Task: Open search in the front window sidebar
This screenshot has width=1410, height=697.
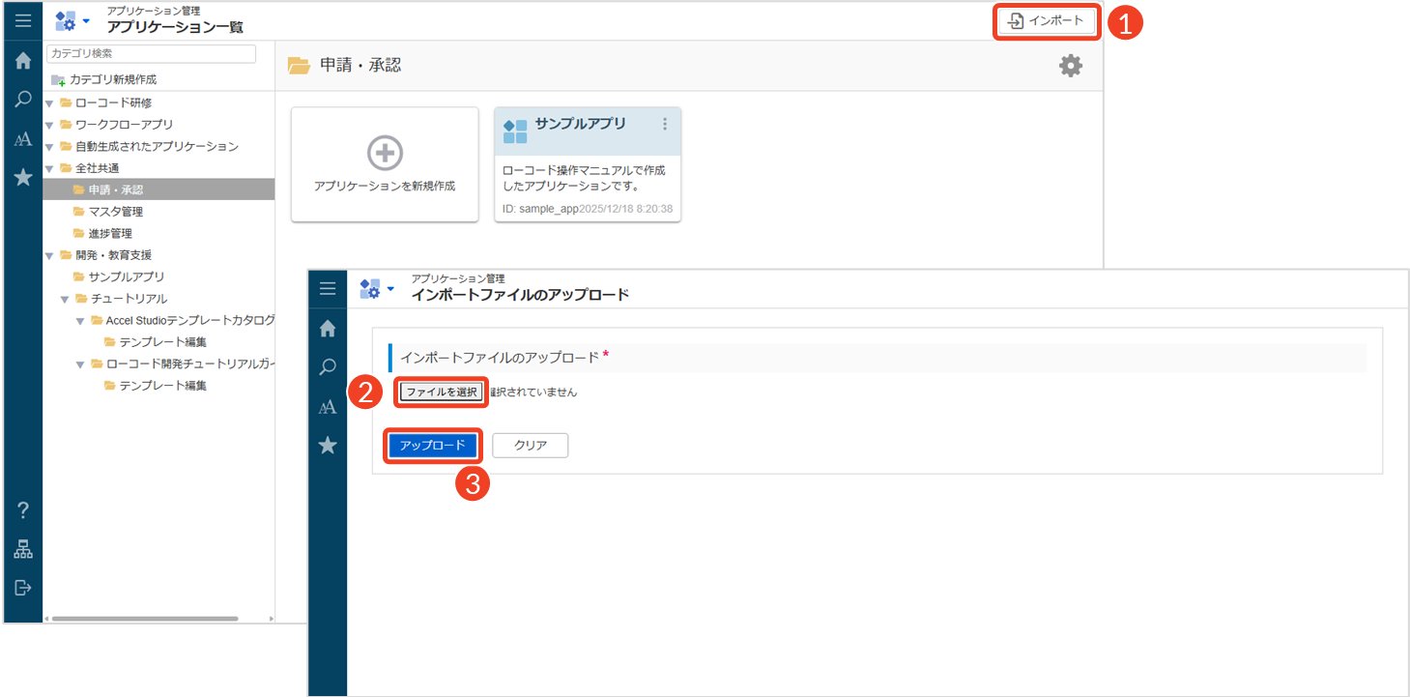Action: [328, 367]
